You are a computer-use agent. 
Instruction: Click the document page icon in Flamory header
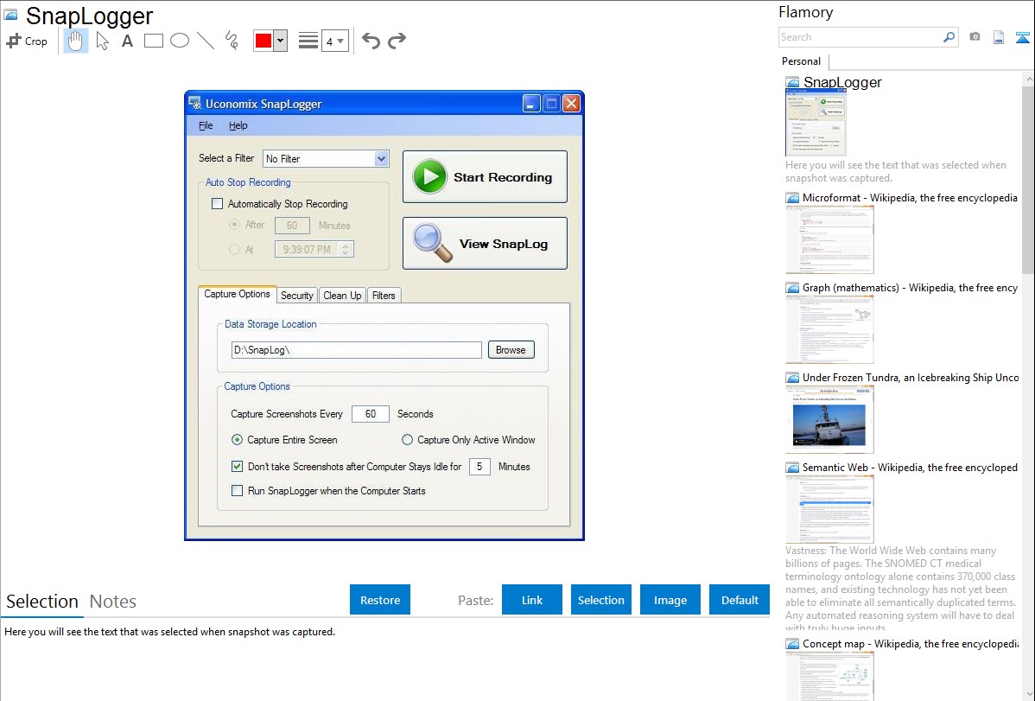pos(999,37)
